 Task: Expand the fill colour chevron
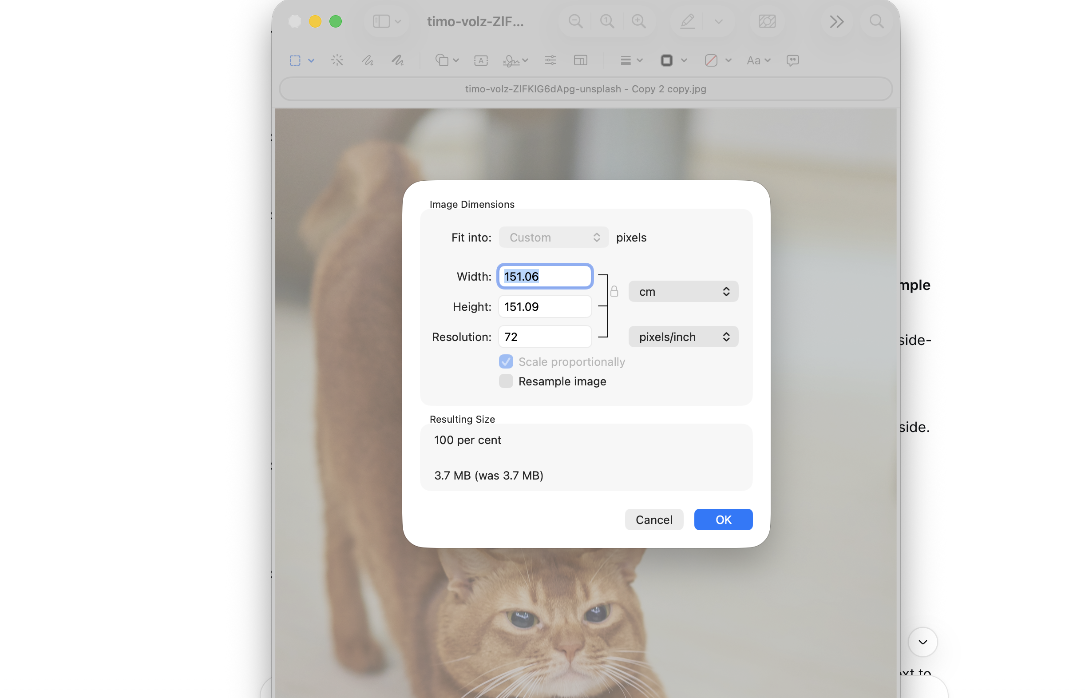coord(729,60)
